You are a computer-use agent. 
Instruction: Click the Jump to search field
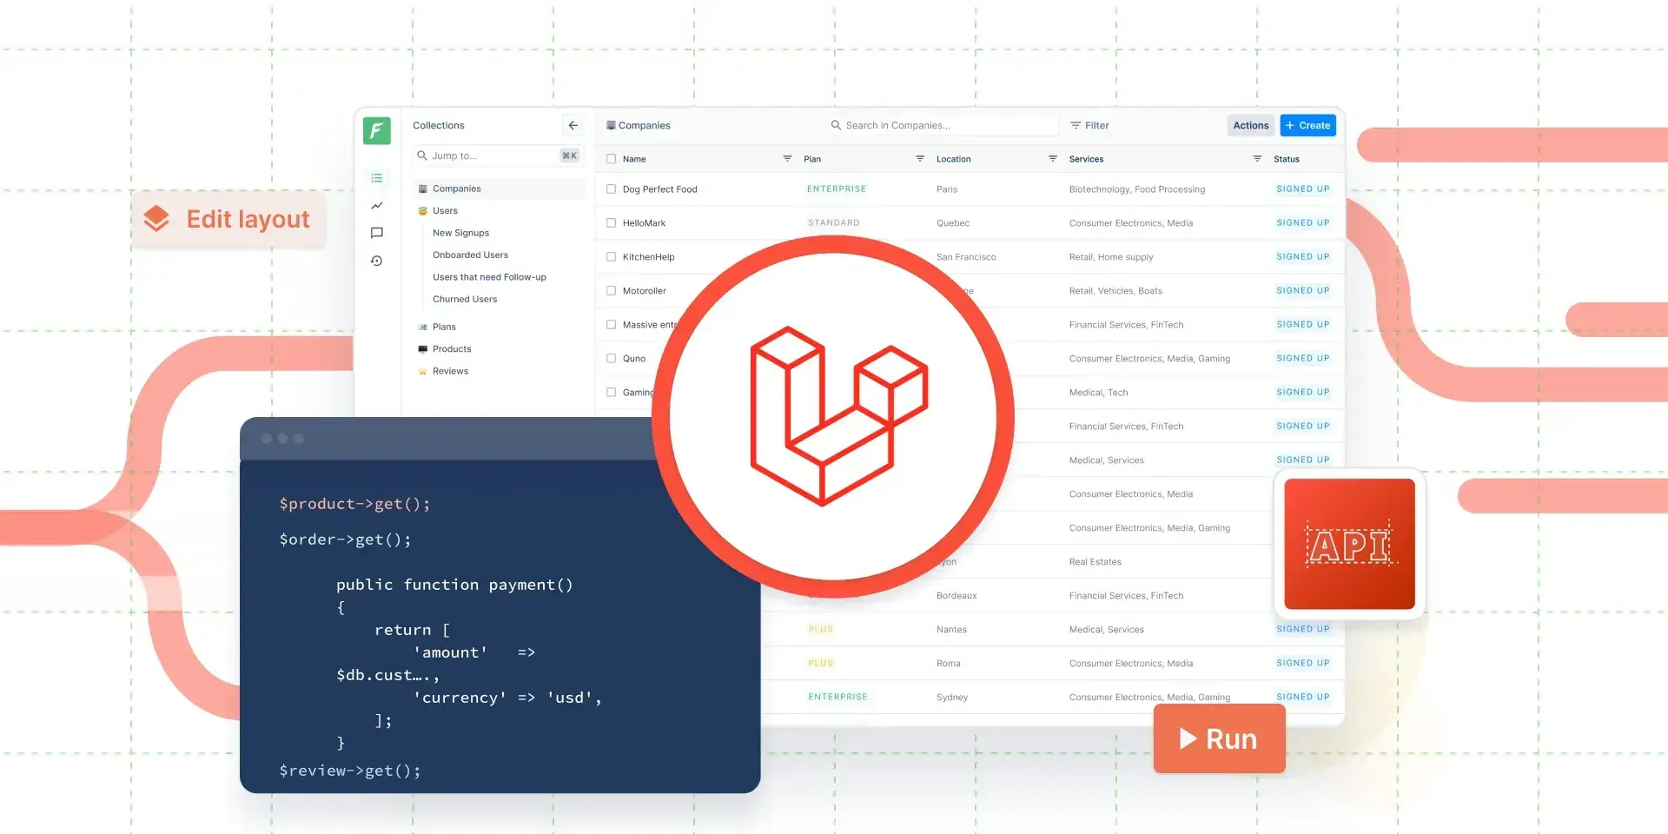tap(495, 156)
